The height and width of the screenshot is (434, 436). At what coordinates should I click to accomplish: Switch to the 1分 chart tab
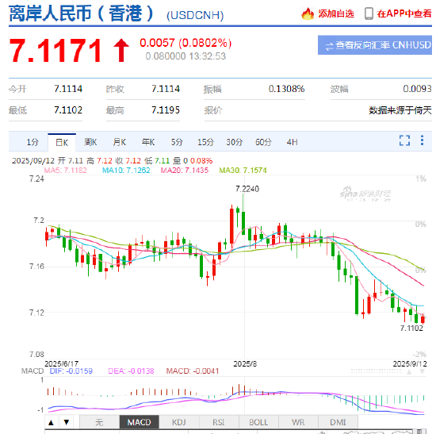pos(33,142)
